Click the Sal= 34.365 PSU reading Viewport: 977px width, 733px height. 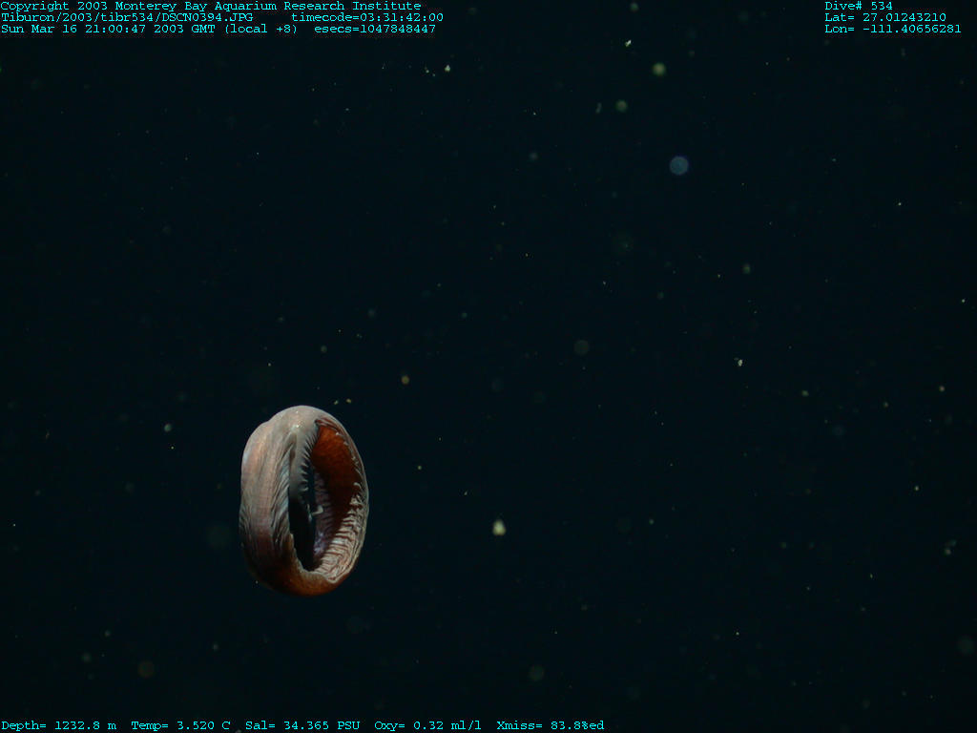[302, 725]
